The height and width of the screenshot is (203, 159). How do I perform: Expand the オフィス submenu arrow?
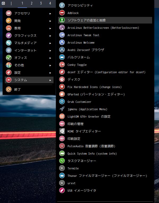[50, 58]
